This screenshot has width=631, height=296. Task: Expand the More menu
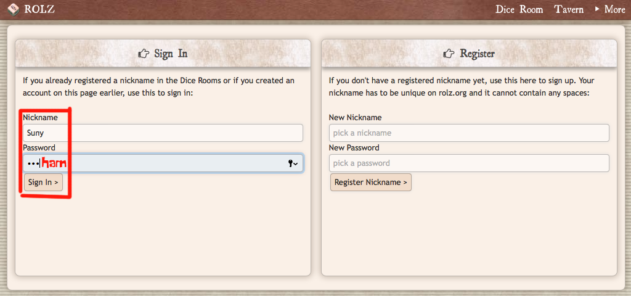(609, 9)
